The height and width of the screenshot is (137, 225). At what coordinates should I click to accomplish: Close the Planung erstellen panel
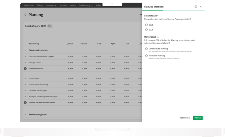(x=201, y=7)
